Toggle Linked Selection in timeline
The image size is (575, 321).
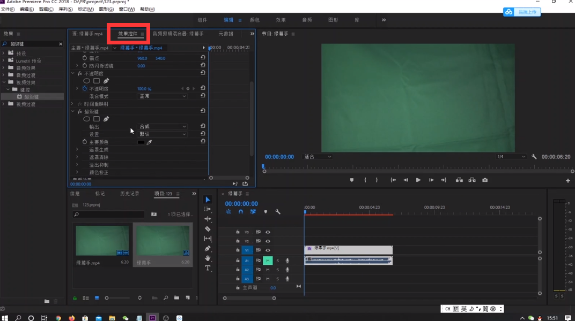[x=253, y=212]
